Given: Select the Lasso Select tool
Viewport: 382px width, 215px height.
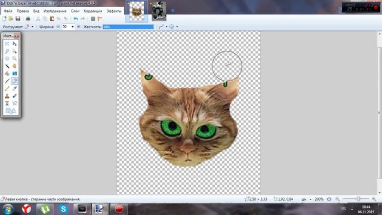Looking at the screenshot, I should coord(7,51).
